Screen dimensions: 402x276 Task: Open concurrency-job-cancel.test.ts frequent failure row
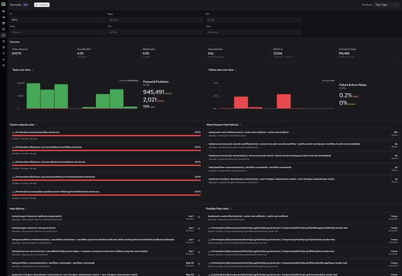[x=303, y=157]
